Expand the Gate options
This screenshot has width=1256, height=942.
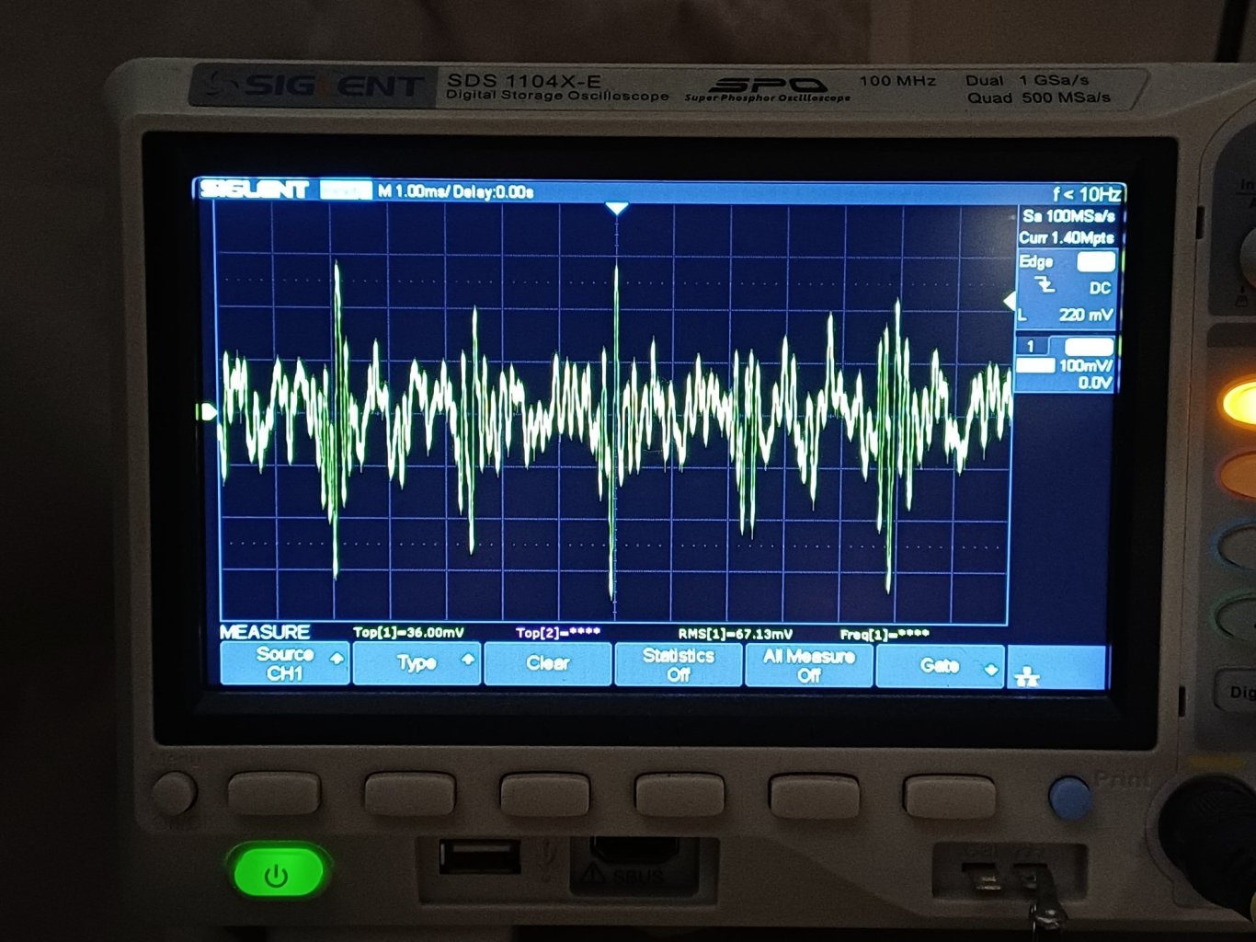point(941,666)
